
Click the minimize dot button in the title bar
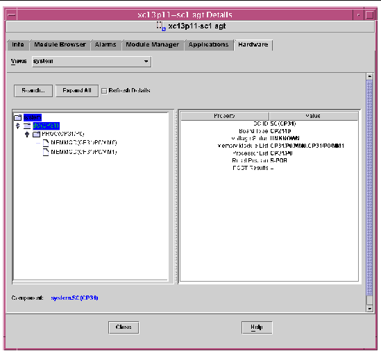(358, 15)
